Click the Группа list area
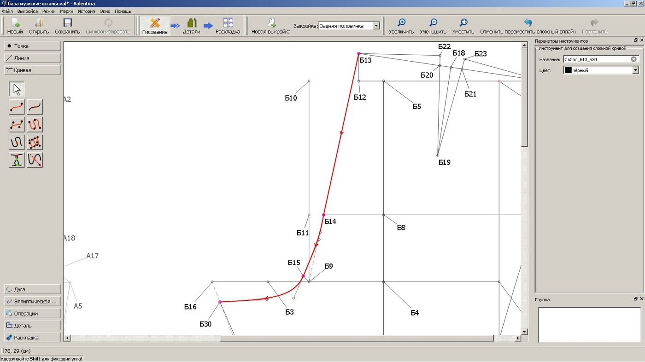Viewport: 645px width, 362px height. coord(589,325)
